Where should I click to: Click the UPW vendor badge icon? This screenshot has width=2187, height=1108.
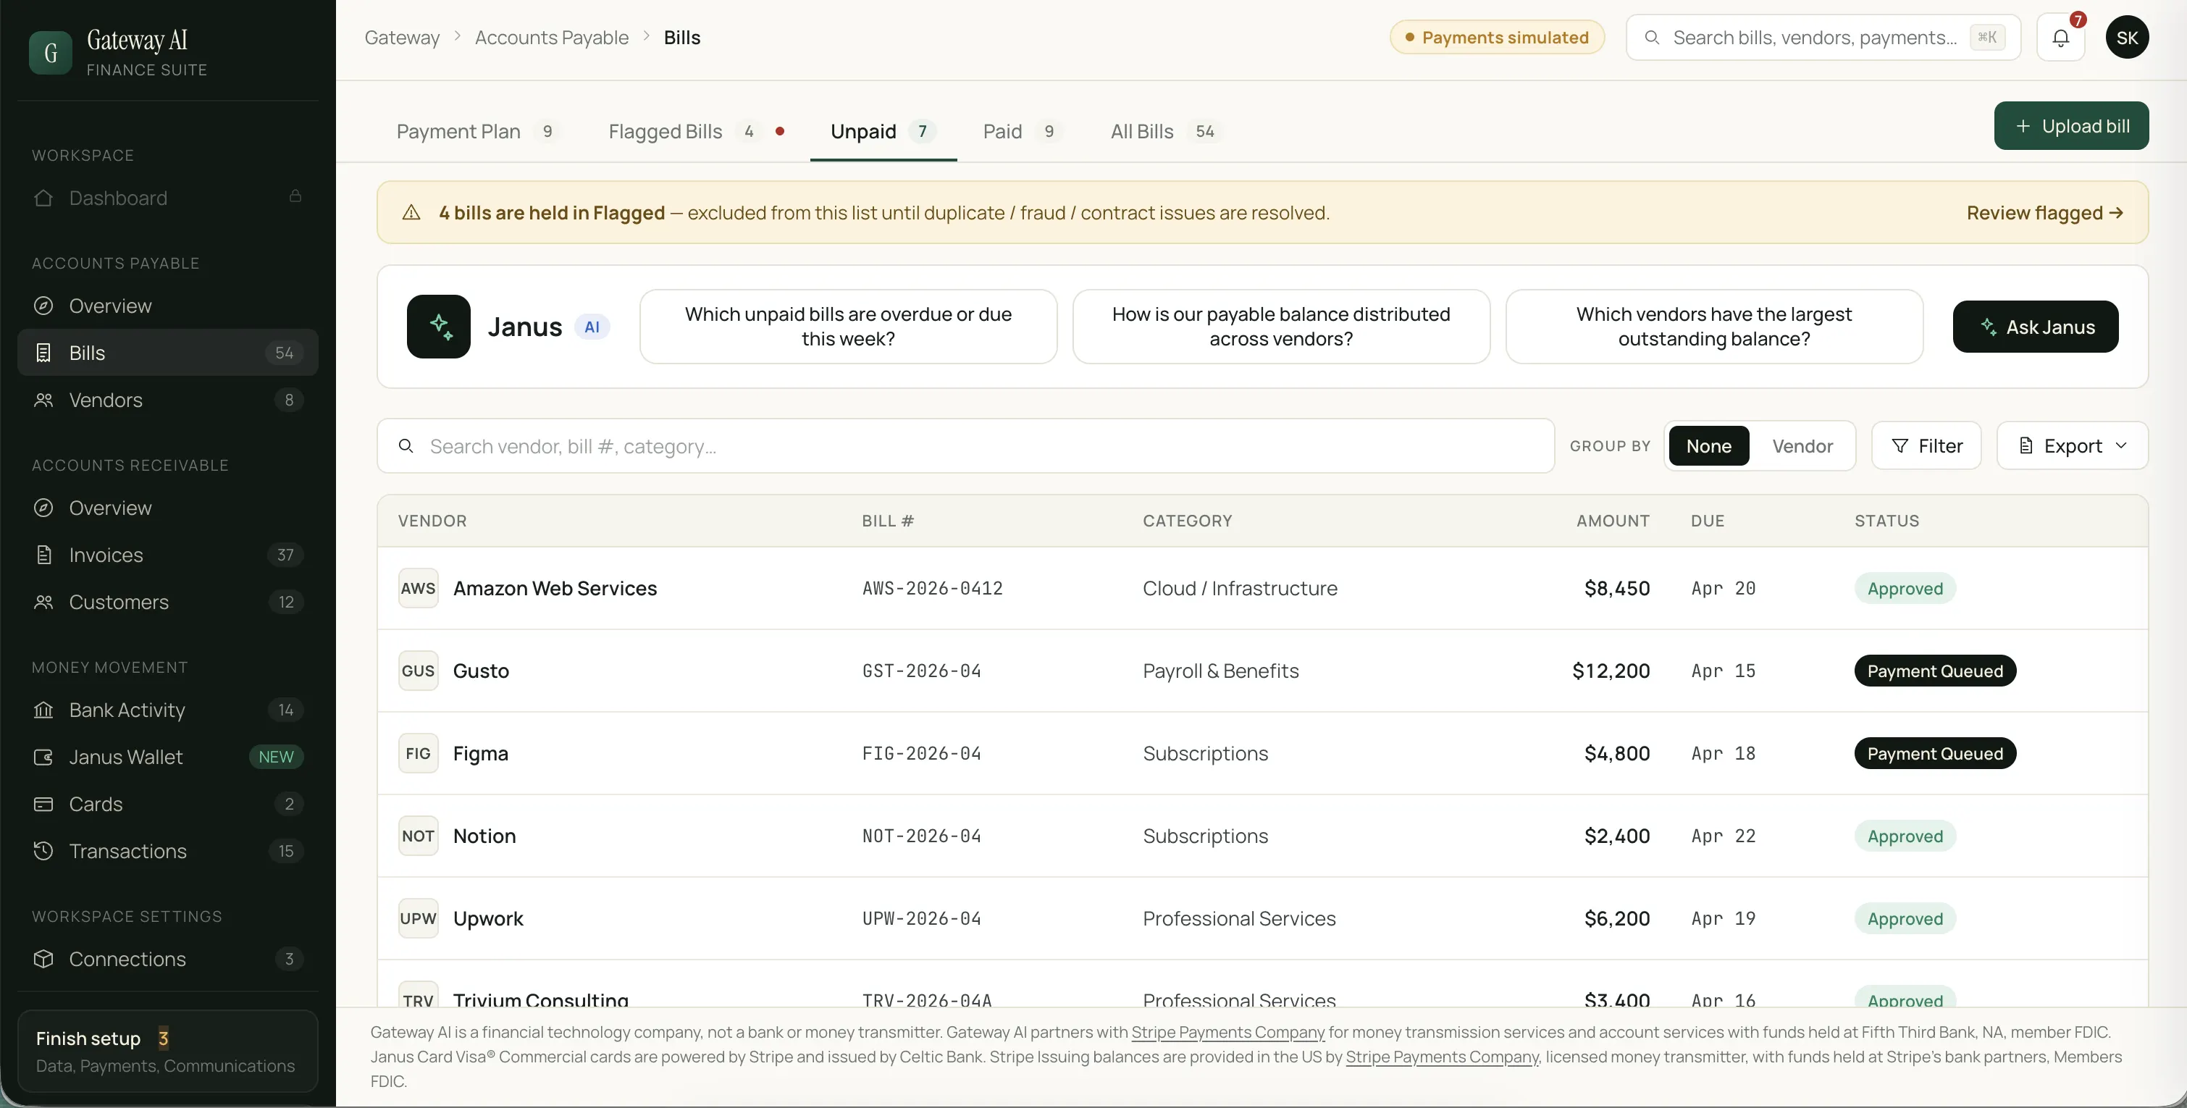[x=418, y=919]
